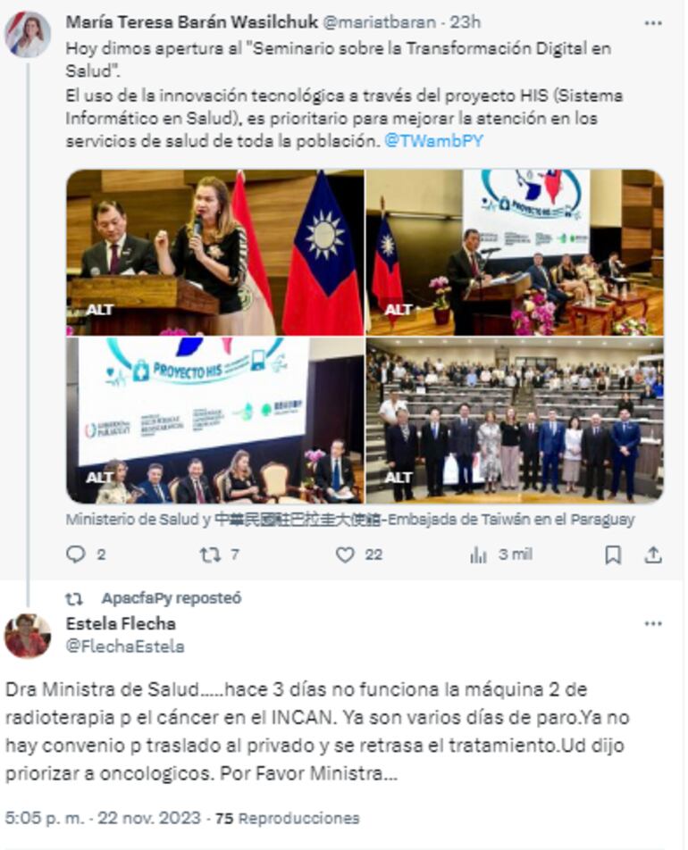Open the ApacfaPy reposteó label
This screenshot has height=850, width=688.
pyautogui.click(x=171, y=598)
